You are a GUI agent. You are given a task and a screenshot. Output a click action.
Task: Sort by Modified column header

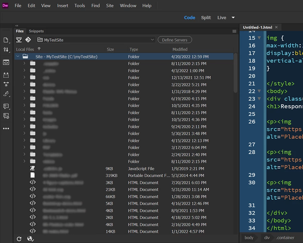[x=180, y=49]
